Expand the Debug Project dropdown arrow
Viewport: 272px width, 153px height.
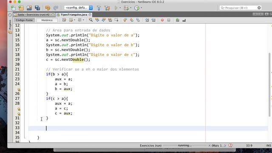130,8
